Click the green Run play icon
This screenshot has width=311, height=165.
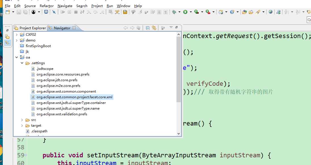point(185,12)
